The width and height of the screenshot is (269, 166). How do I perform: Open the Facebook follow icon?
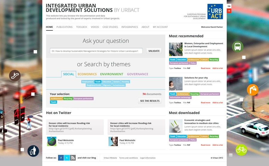point(61,158)
